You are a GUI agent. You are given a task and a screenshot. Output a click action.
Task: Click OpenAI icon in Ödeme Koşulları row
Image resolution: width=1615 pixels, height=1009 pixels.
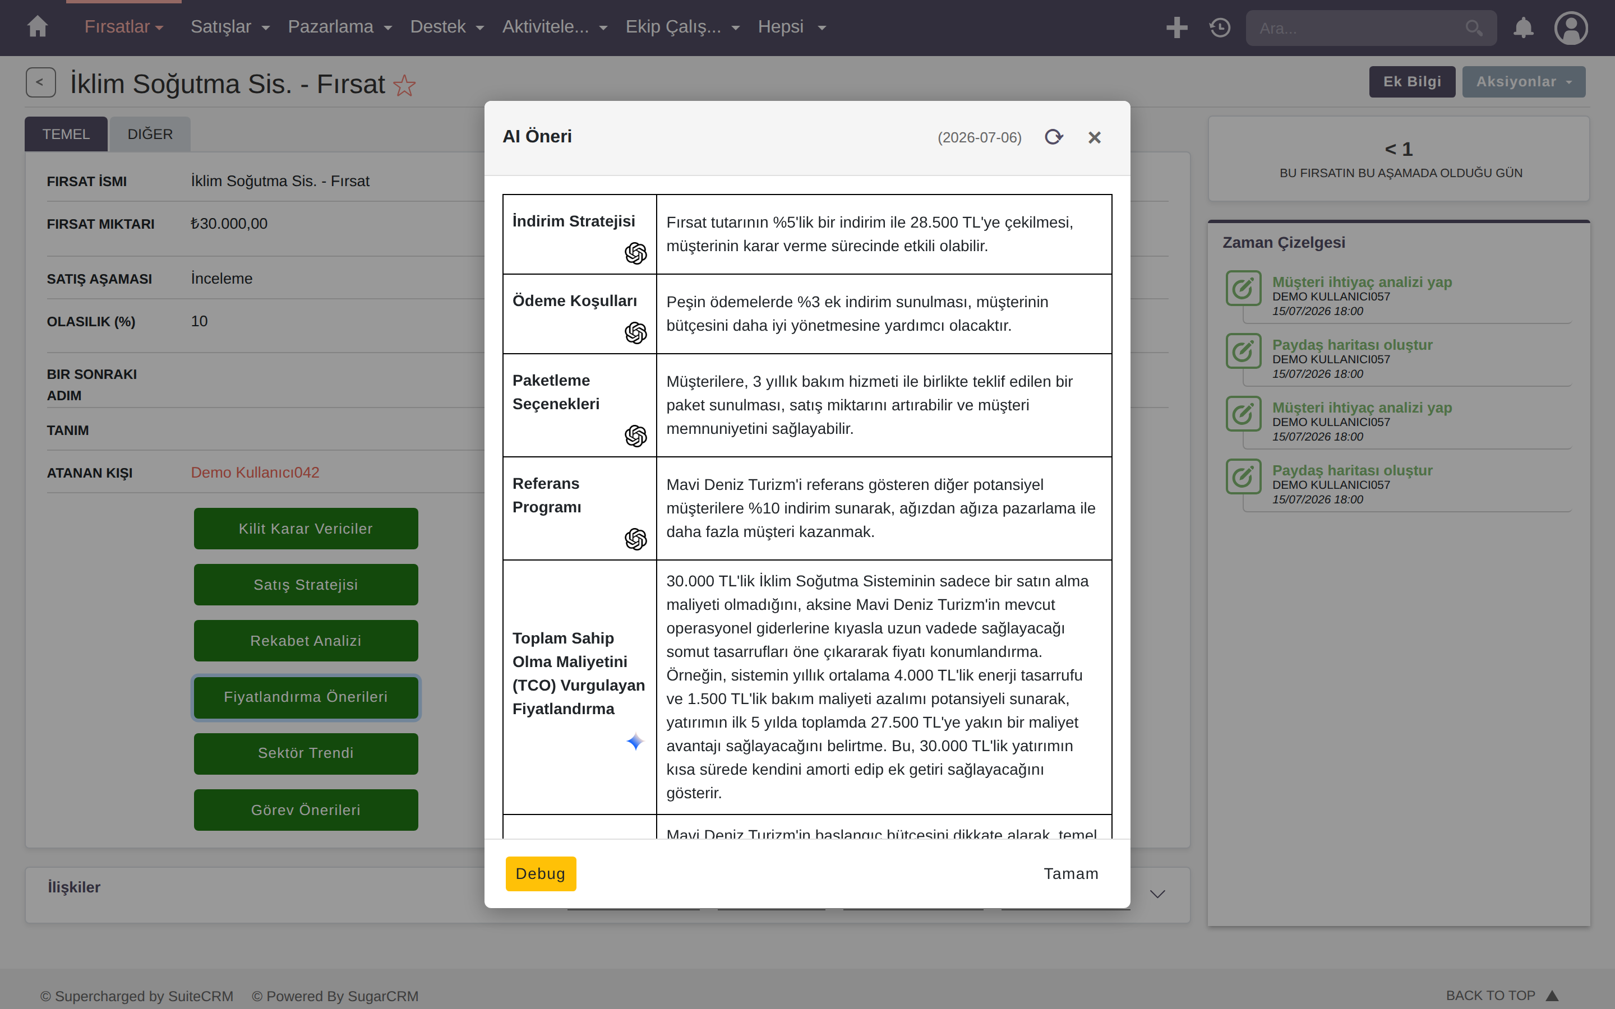point(636,332)
